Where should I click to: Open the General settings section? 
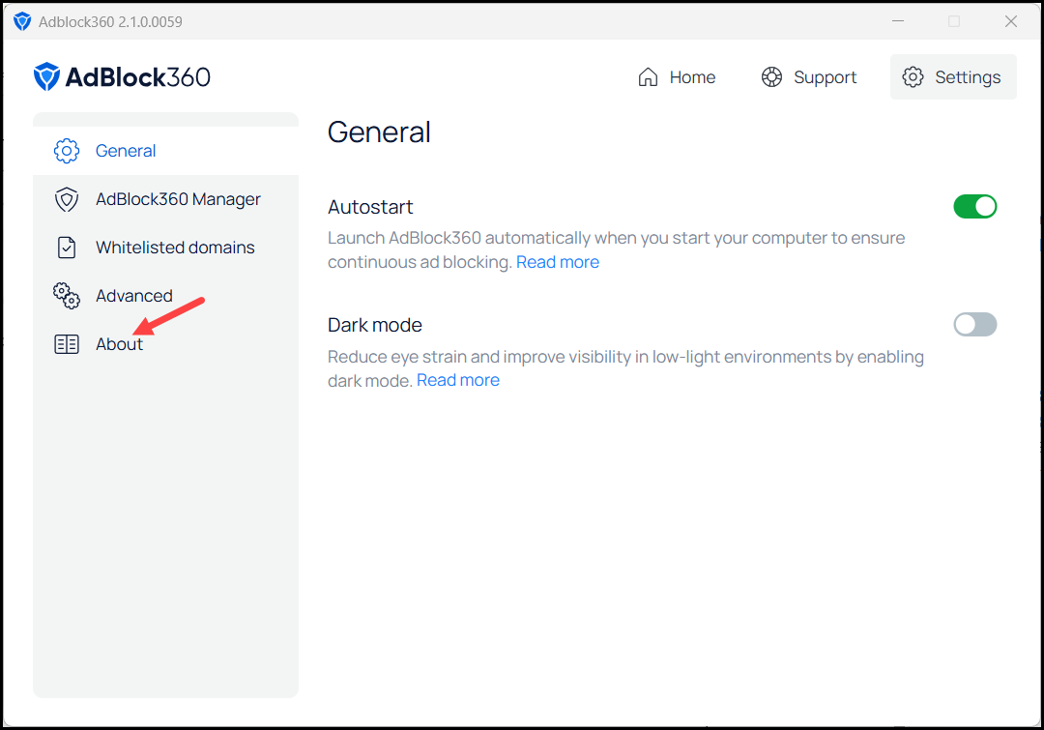click(x=166, y=151)
